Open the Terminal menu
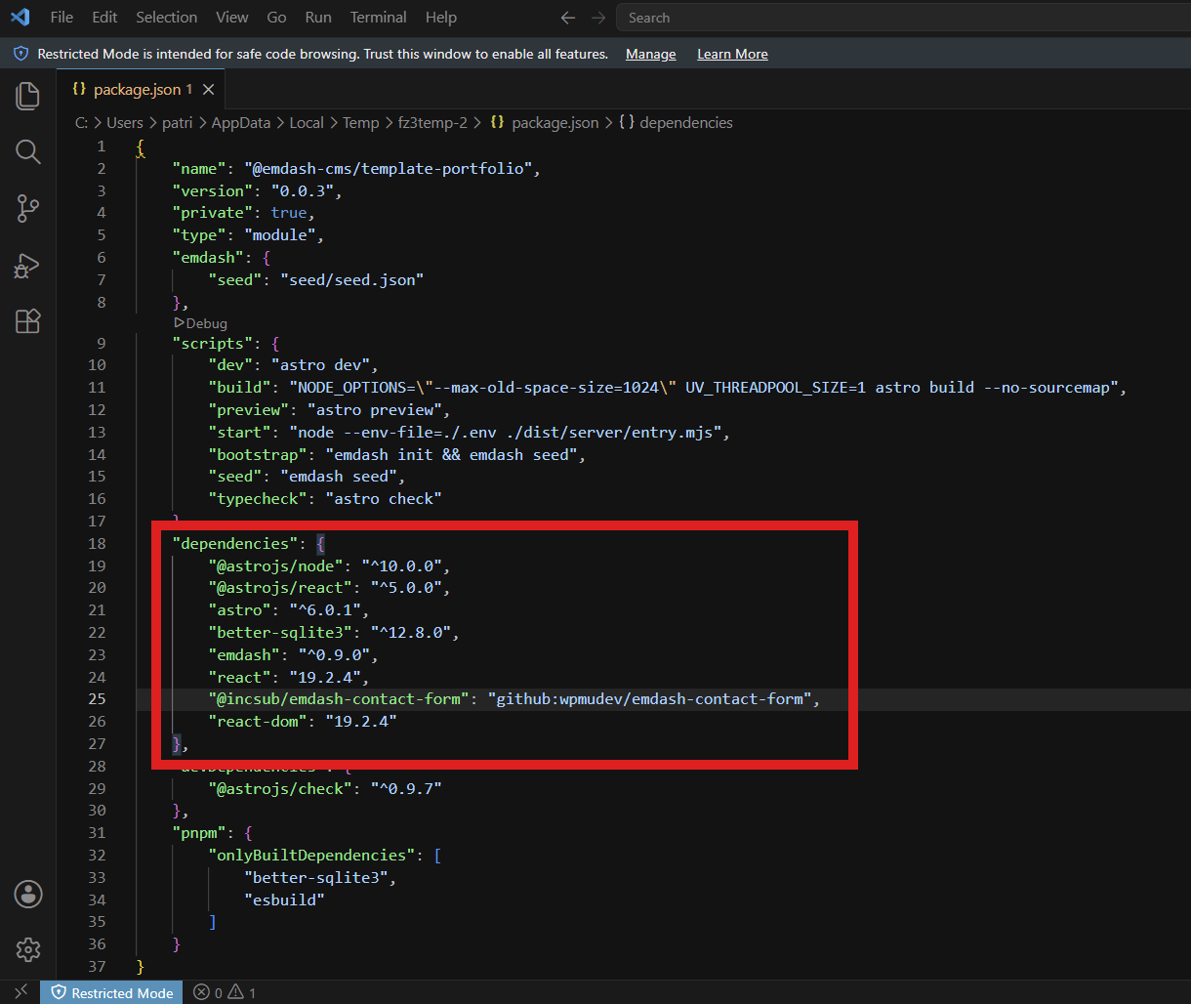Viewport: 1191px width, 1004px height. pyautogui.click(x=379, y=18)
